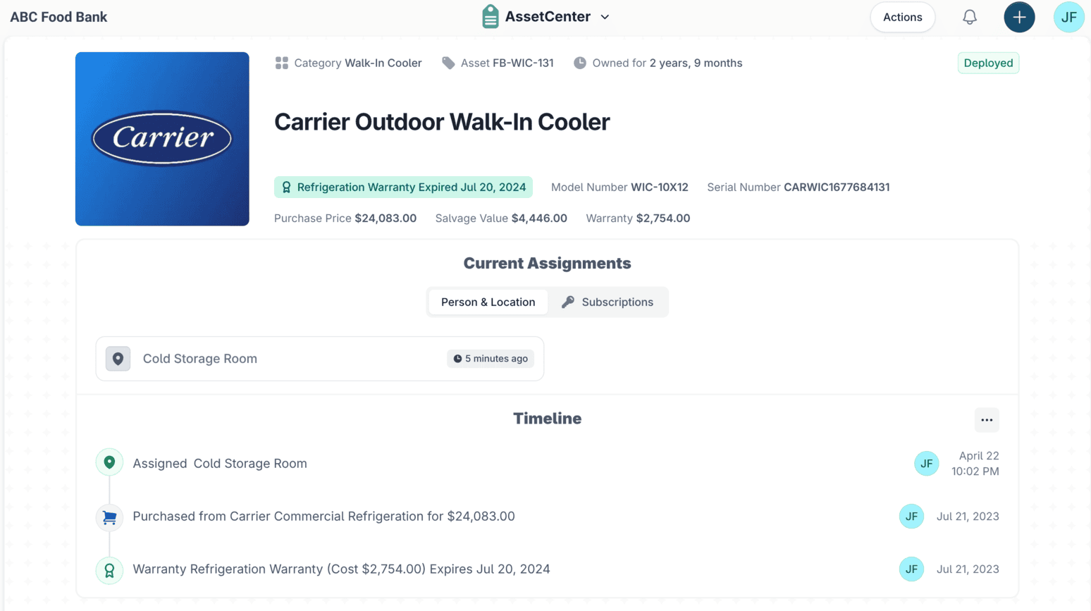1091x611 pixels.
Task: Click the location pin icon of assignment
Action: click(x=118, y=359)
